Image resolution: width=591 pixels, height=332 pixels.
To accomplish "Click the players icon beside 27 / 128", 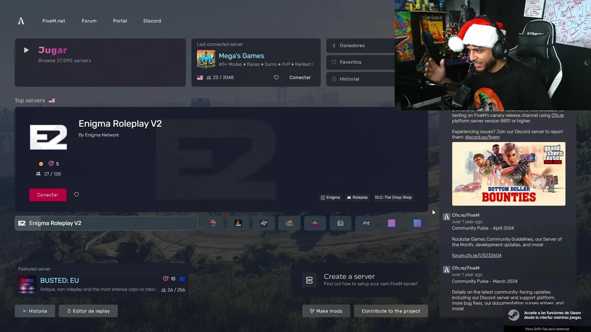I will click(38, 174).
